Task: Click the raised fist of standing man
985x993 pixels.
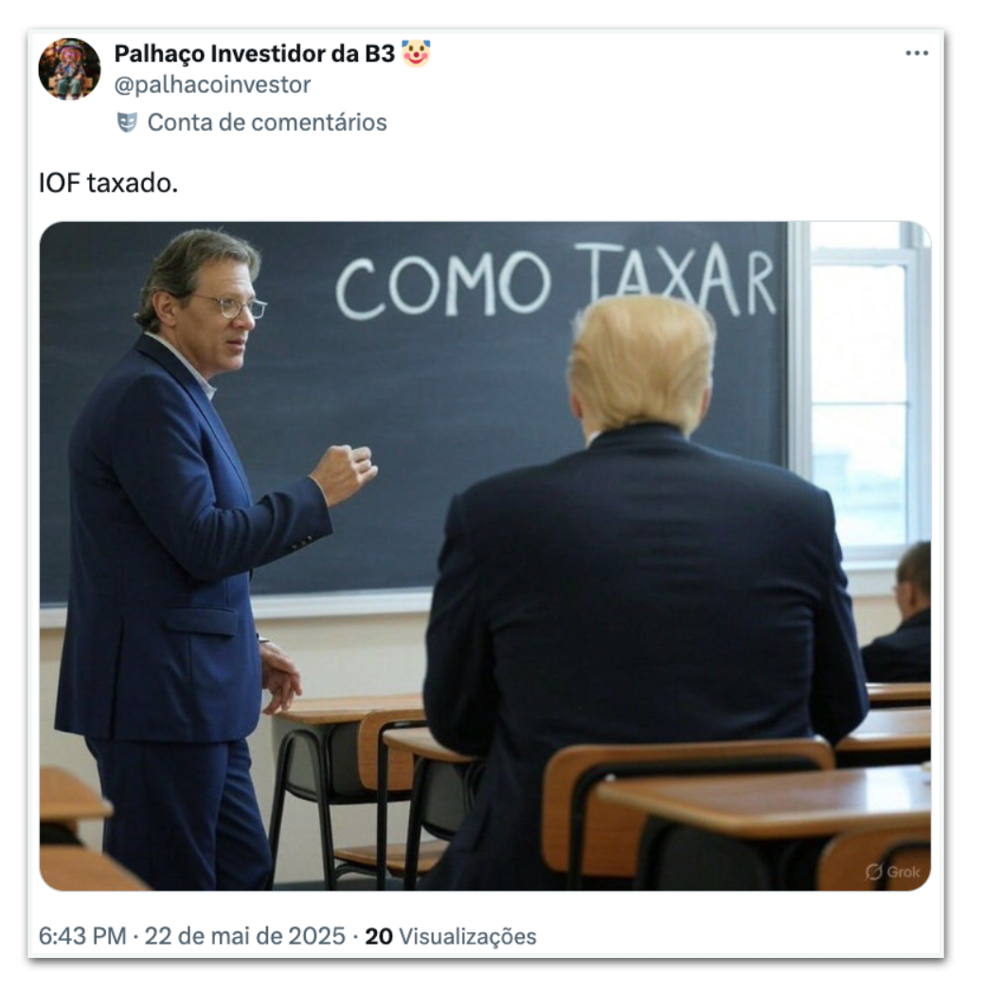Action: (345, 472)
